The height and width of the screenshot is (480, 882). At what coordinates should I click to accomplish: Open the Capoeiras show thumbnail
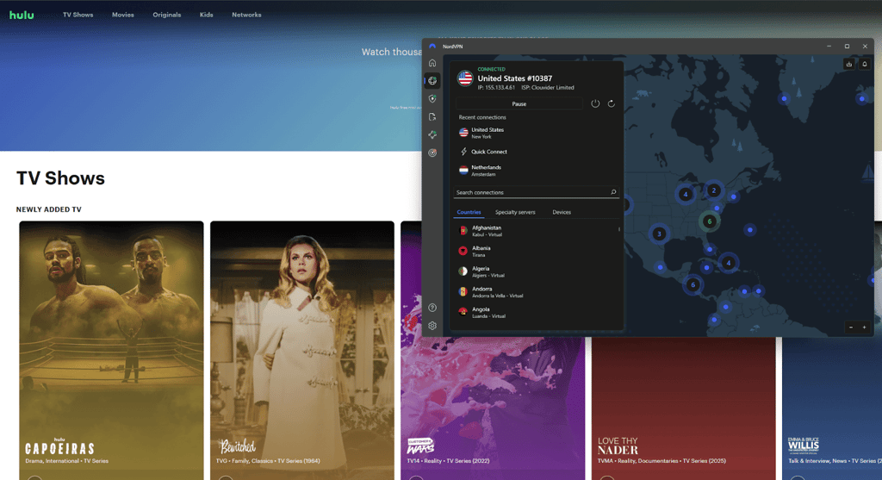(111, 350)
